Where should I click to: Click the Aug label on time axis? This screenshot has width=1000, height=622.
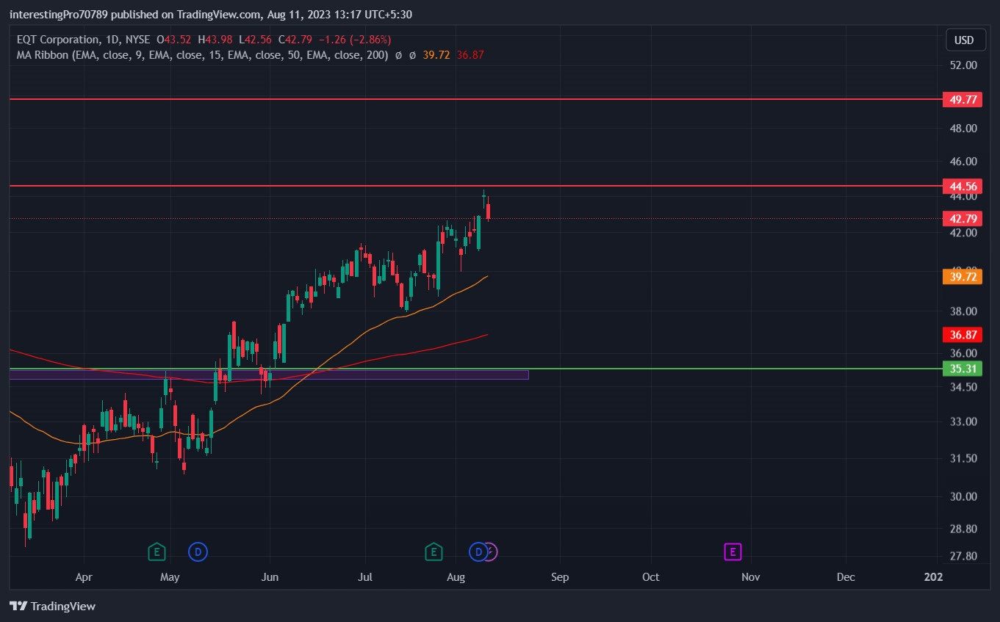pyautogui.click(x=456, y=577)
